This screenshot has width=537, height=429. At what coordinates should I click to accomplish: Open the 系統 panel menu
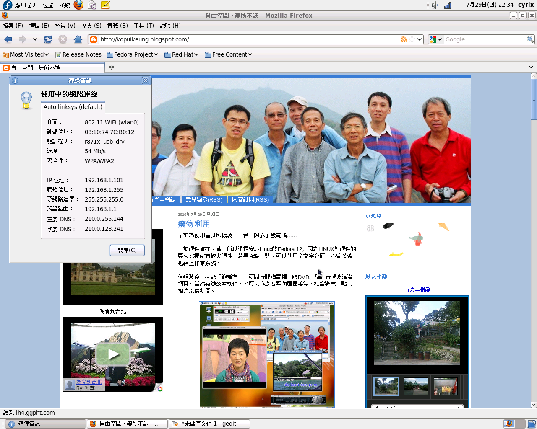(65, 5)
